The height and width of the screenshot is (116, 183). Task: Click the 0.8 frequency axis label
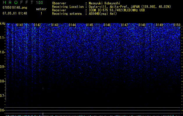click(x=2, y=81)
